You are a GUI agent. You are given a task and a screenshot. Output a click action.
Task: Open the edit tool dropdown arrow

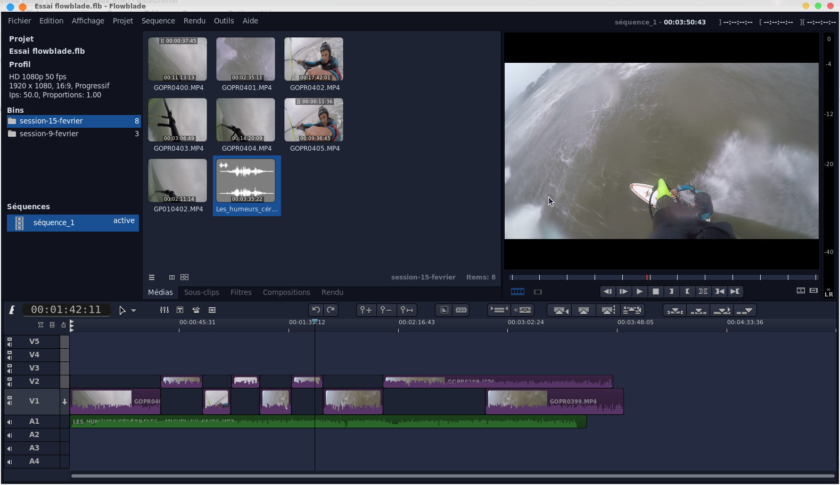(134, 310)
